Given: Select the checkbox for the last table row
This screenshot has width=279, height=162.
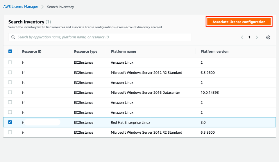Looking at the screenshot, I should 10,132.
